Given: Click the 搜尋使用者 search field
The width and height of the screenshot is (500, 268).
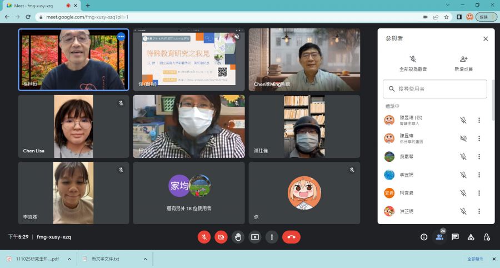Looking at the screenshot, I should click(435, 89).
